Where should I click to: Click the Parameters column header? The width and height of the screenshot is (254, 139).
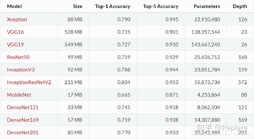pos(207,6)
